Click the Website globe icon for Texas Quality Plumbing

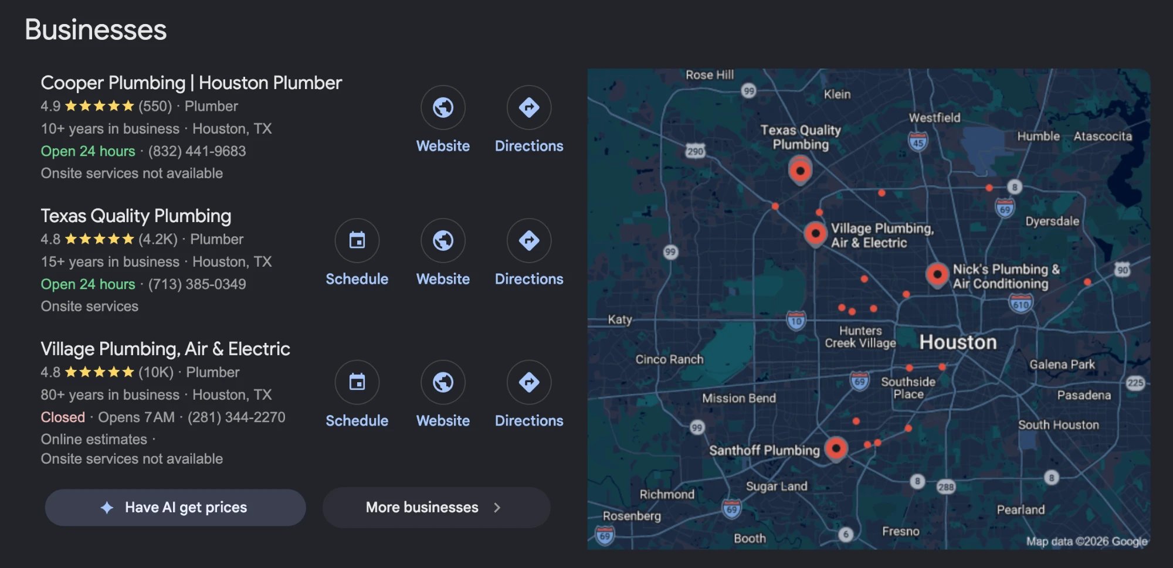tap(443, 241)
